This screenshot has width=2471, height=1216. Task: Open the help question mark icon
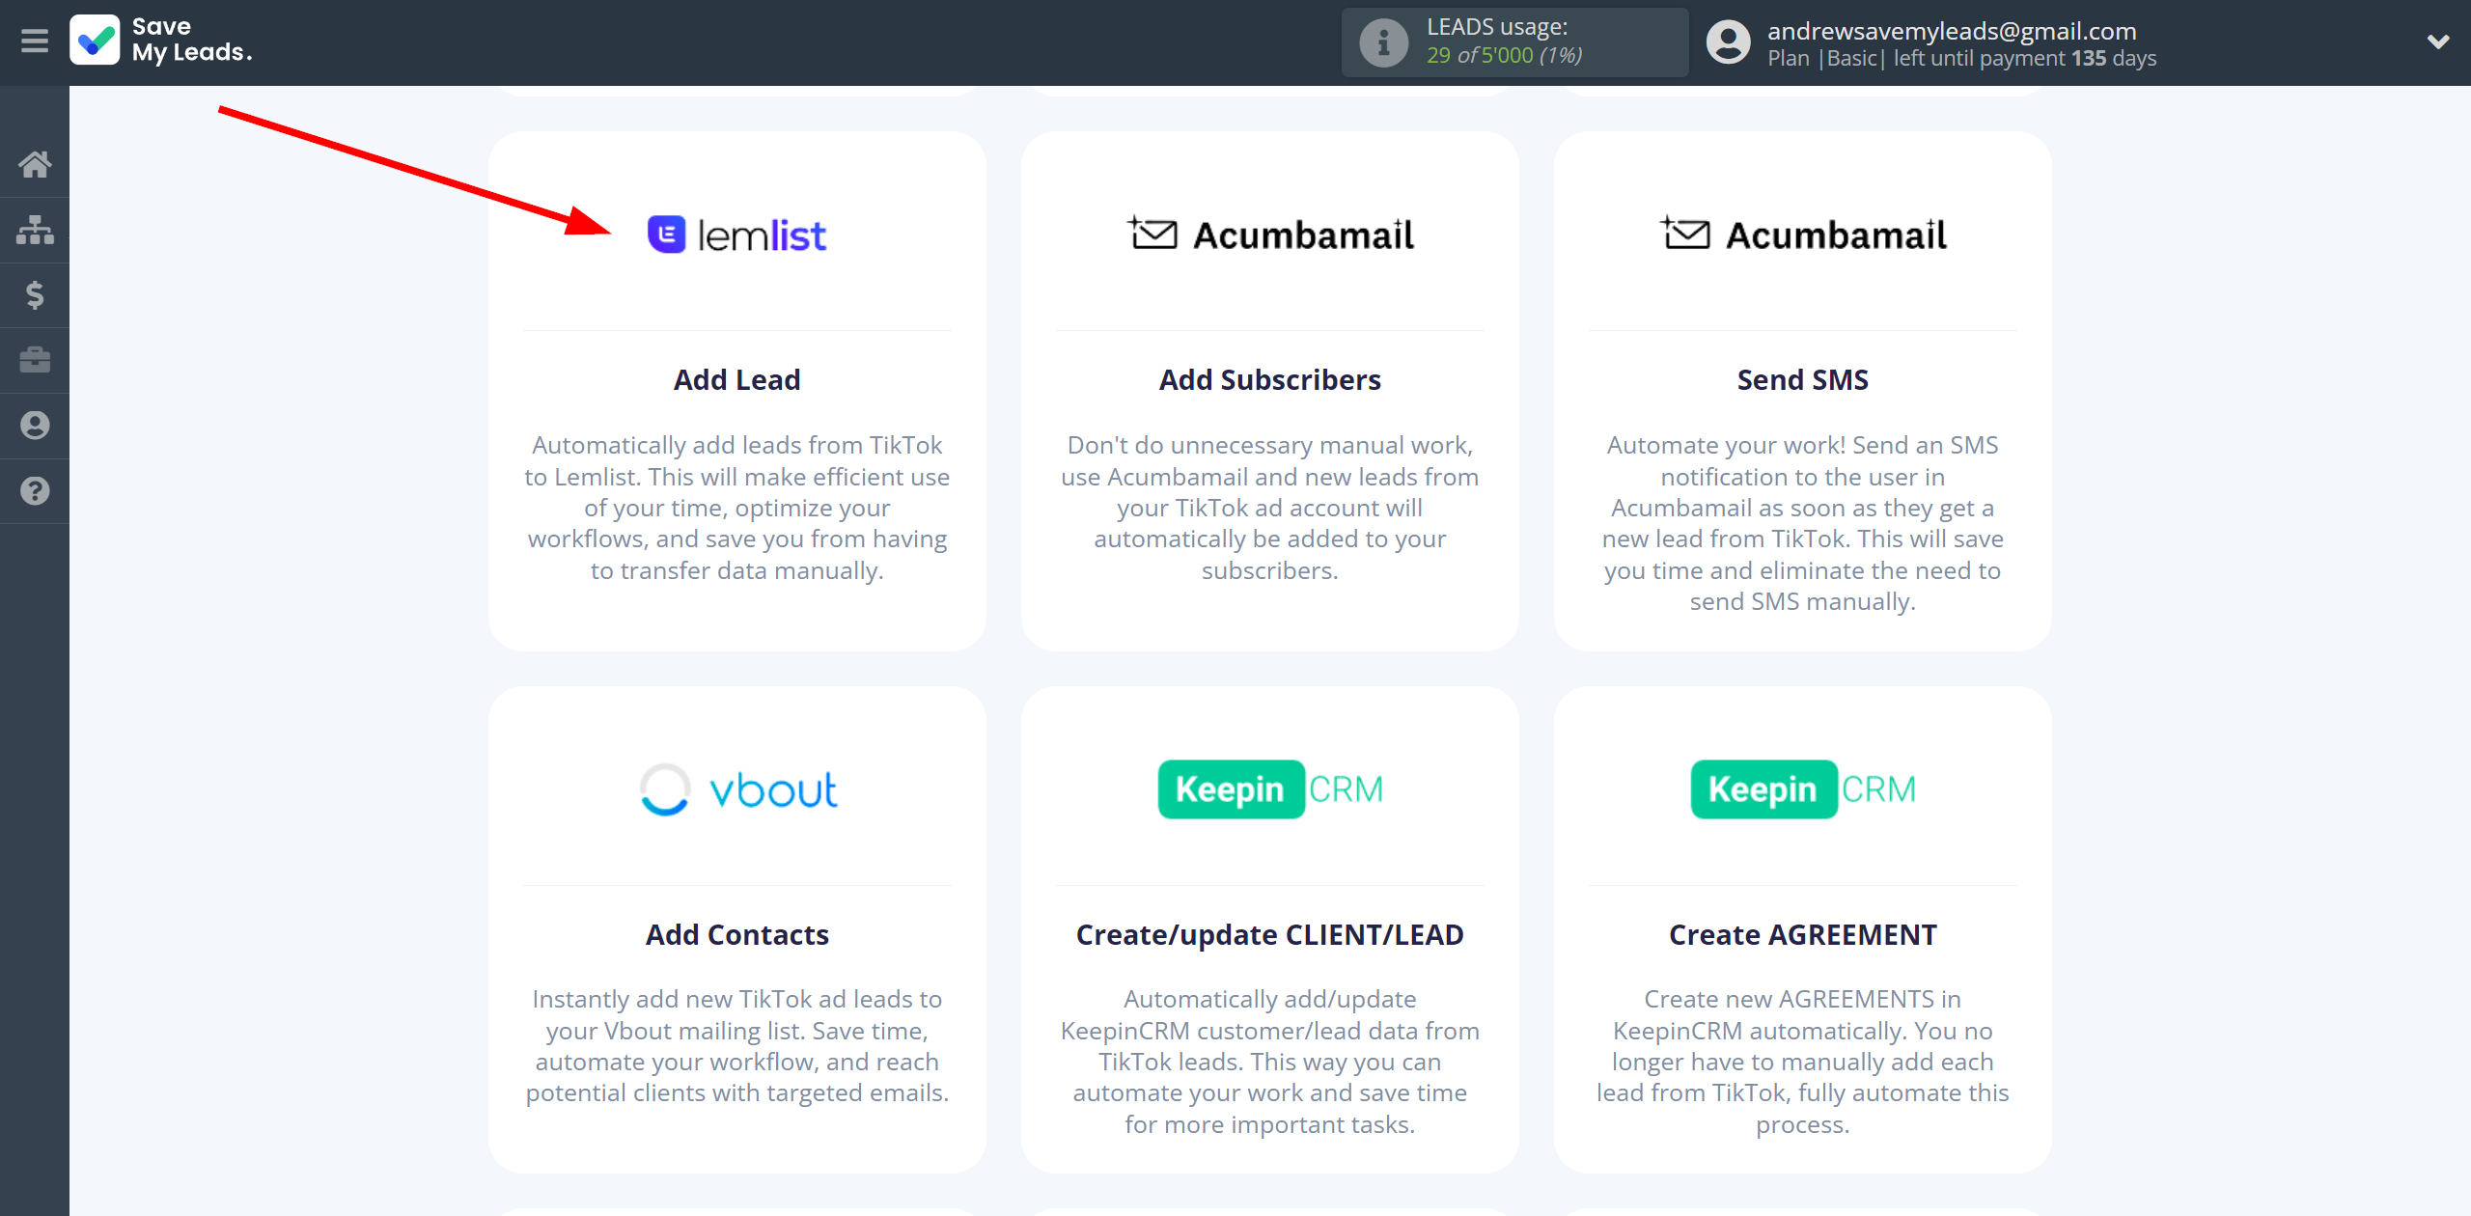pos(35,491)
